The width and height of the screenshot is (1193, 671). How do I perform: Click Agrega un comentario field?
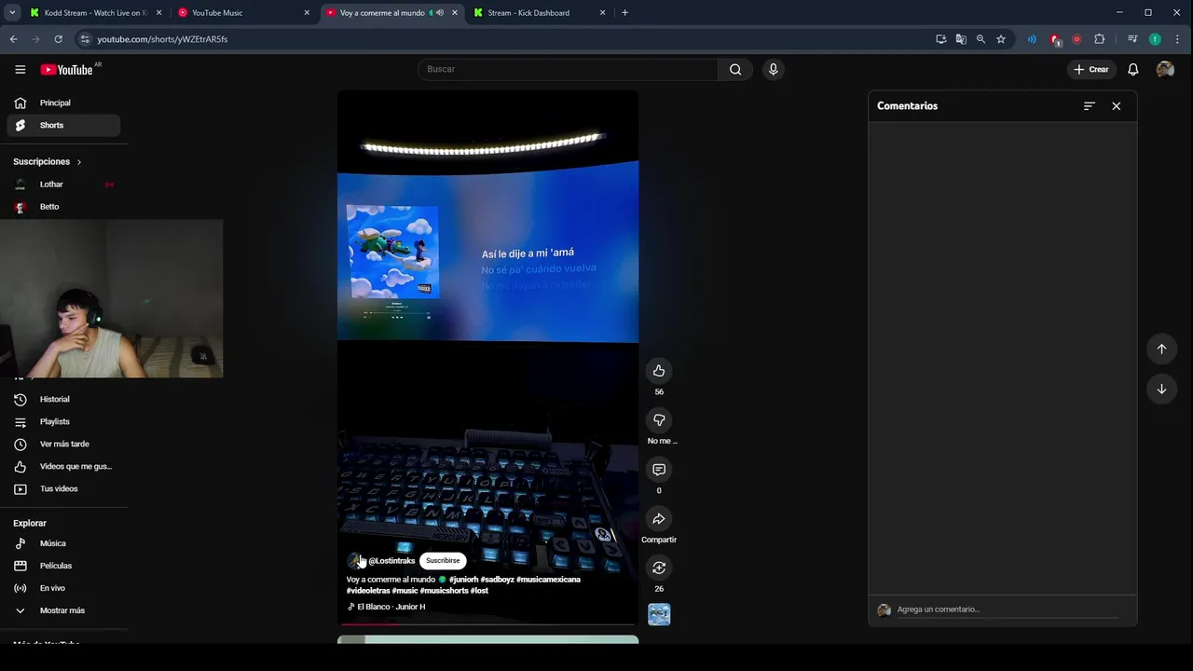coord(1007,609)
